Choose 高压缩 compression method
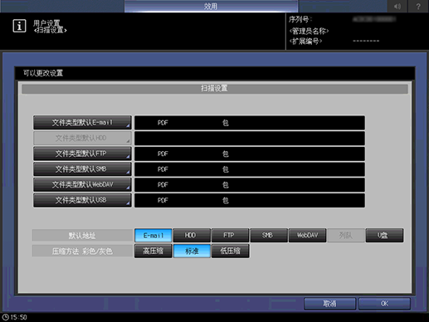 (x=154, y=251)
